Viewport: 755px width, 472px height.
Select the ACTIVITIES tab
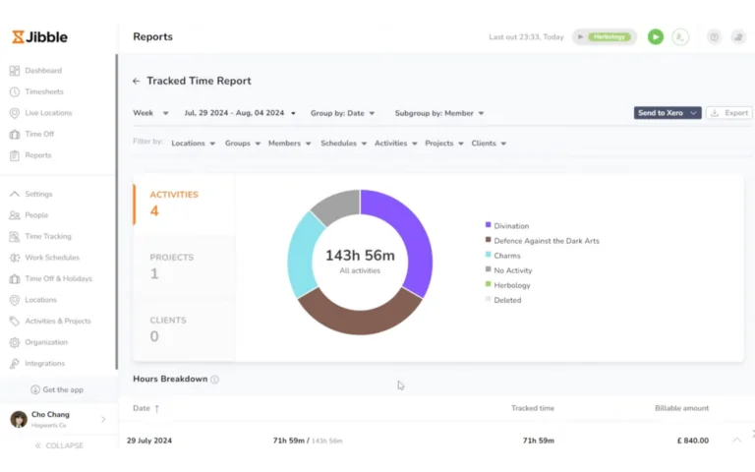[x=184, y=204]
